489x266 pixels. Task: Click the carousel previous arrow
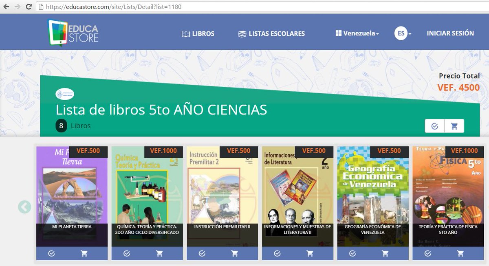point(24,207)
